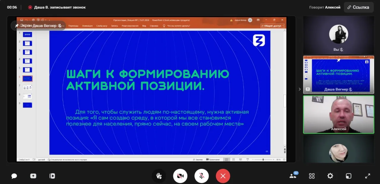
Task: Toggle picture-in-picture window mode
Action: [349, 176]
